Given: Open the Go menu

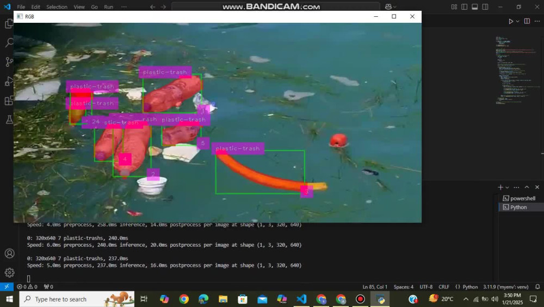Looking at the screenshot, I should (94, 7).
